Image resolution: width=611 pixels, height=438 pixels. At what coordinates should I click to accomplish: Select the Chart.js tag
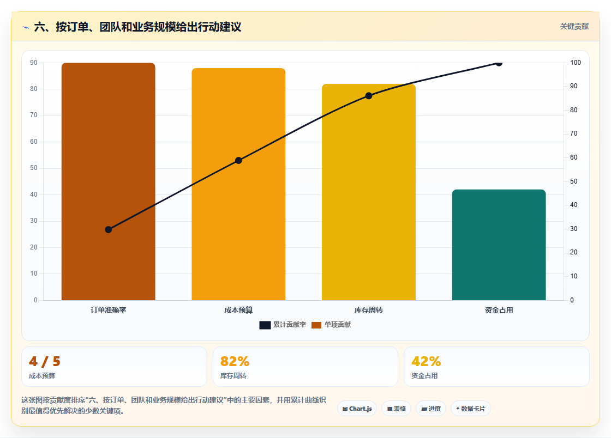[x=357, y=409]
